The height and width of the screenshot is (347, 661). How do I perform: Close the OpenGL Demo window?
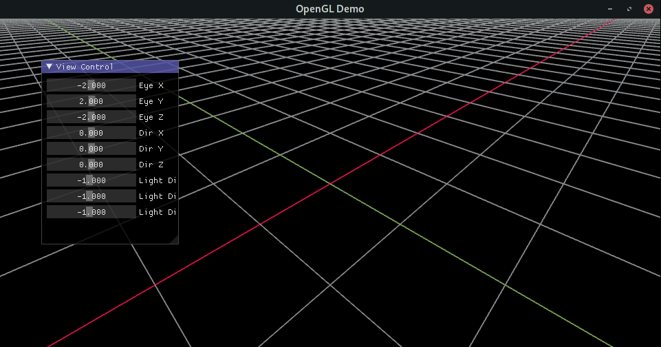coord(649,9)
